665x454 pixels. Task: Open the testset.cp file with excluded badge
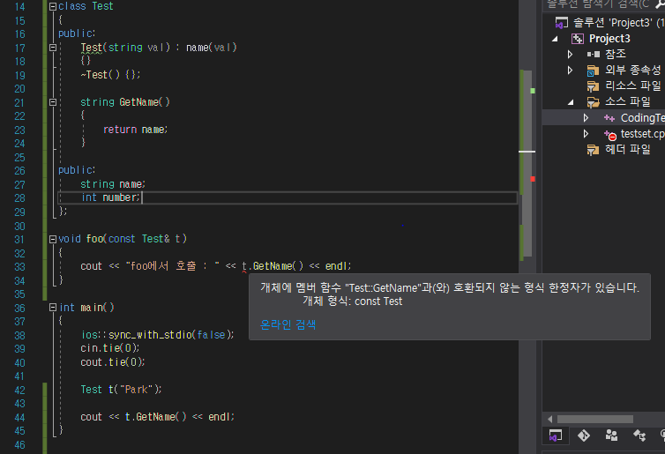609,135
